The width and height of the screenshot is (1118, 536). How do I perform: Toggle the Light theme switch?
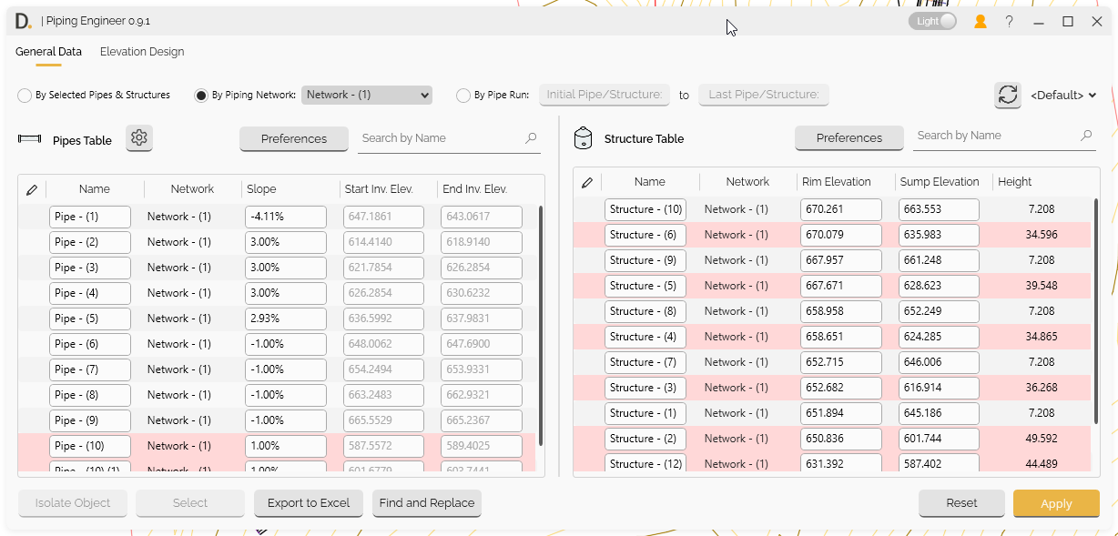[932, 21]
